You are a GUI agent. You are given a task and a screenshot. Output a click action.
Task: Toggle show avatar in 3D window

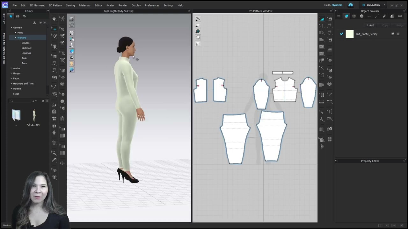71,45
